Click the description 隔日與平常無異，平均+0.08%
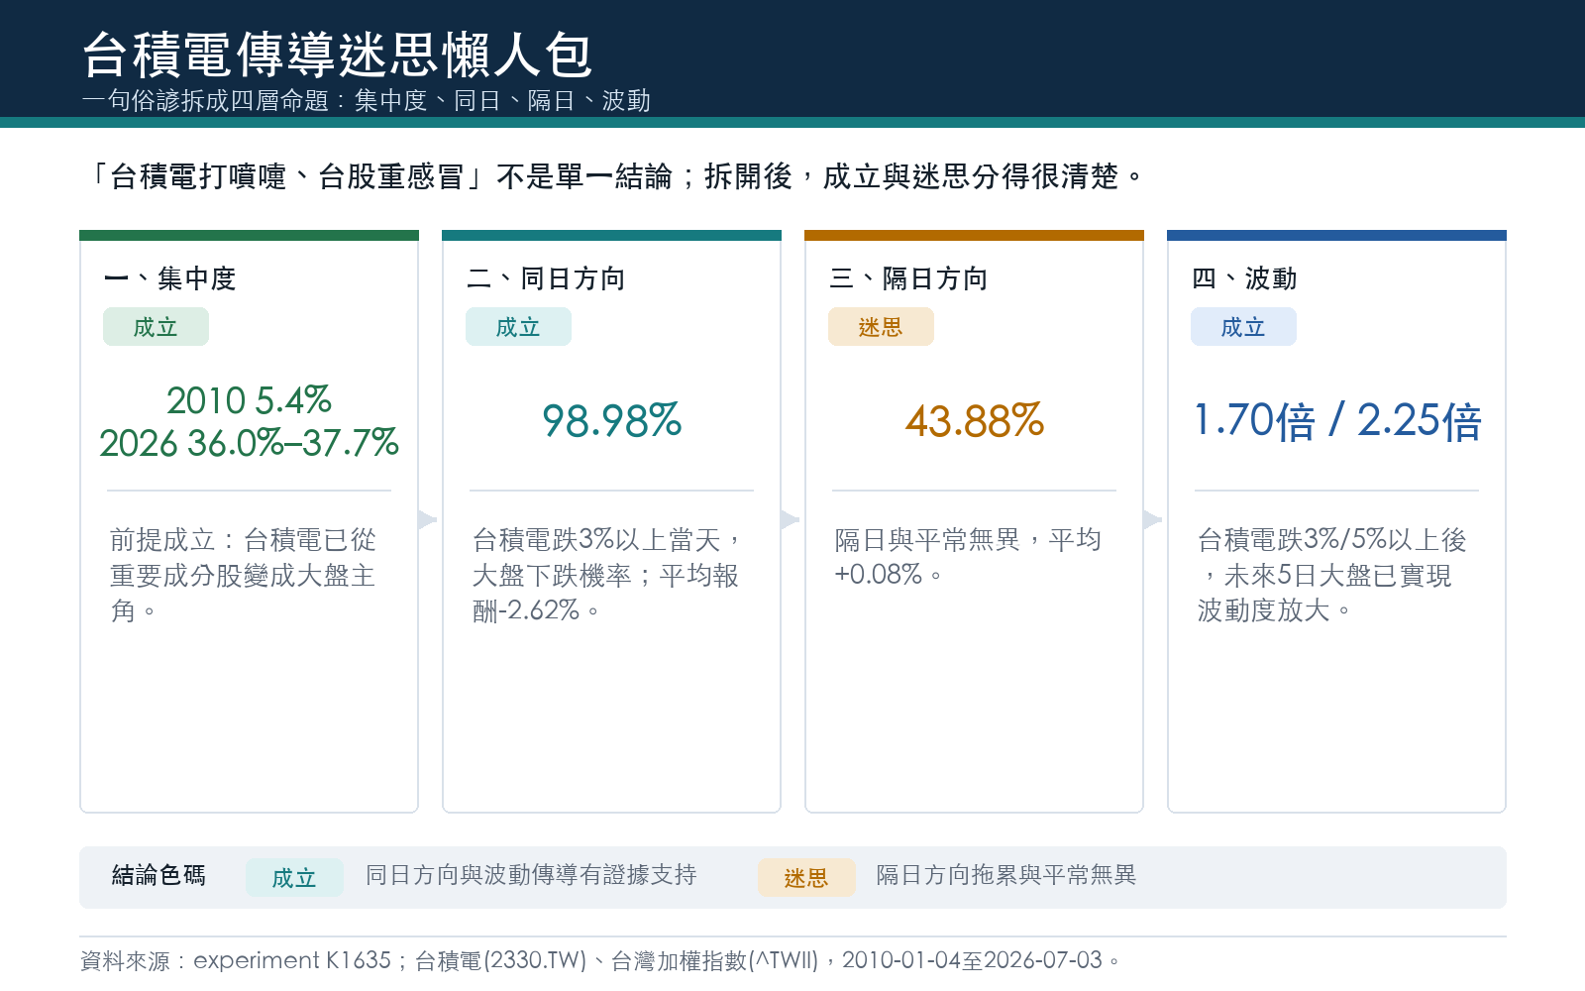Viewport: 1585px width, 991px height. tap(968, 557)
